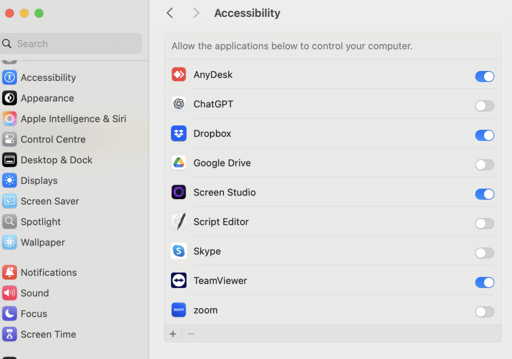Image resolution: width=512 pixels, height=359 pixels.
Task: Open Spotlight settings
Action: tap(41, 221)
